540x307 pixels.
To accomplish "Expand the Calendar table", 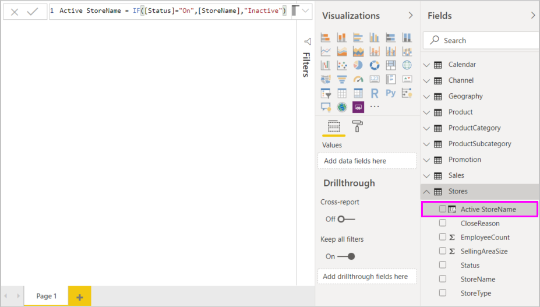I will (x=426, y=65).
